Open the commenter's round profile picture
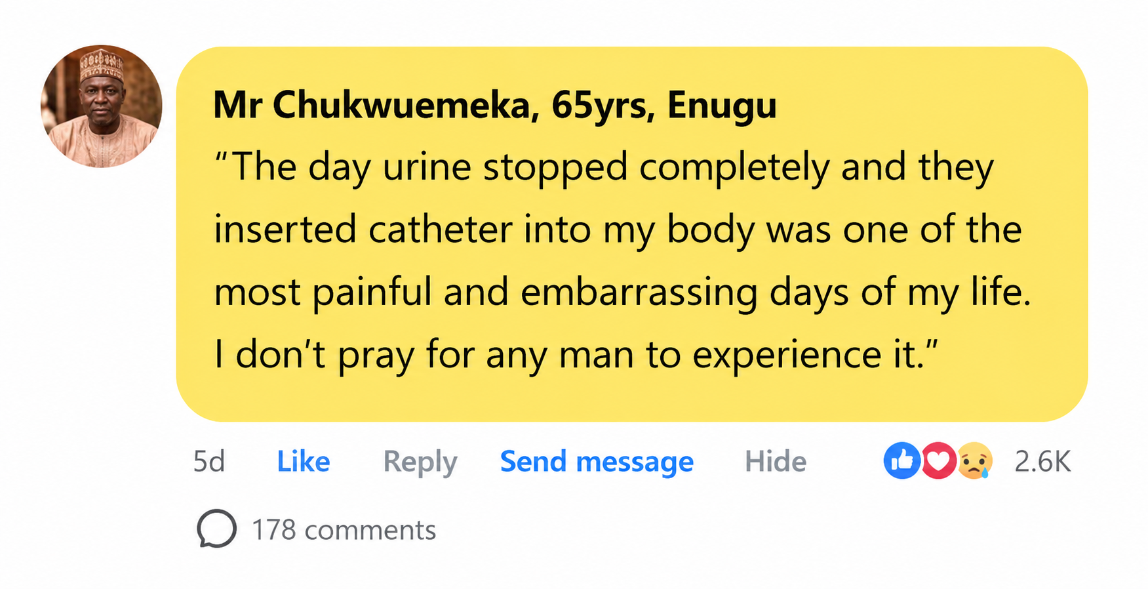 (x=102, y=106)
